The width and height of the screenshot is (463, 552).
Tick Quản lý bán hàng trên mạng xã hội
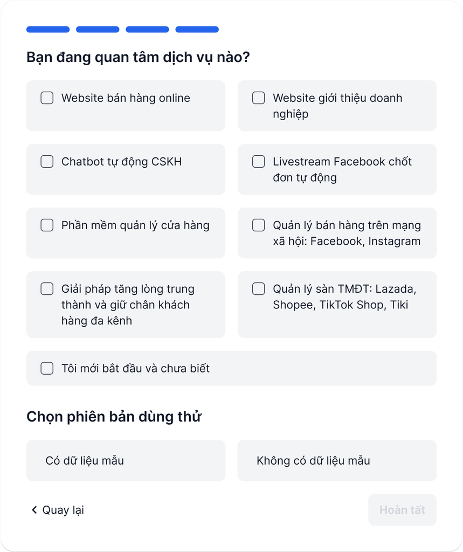coord(259,225)
